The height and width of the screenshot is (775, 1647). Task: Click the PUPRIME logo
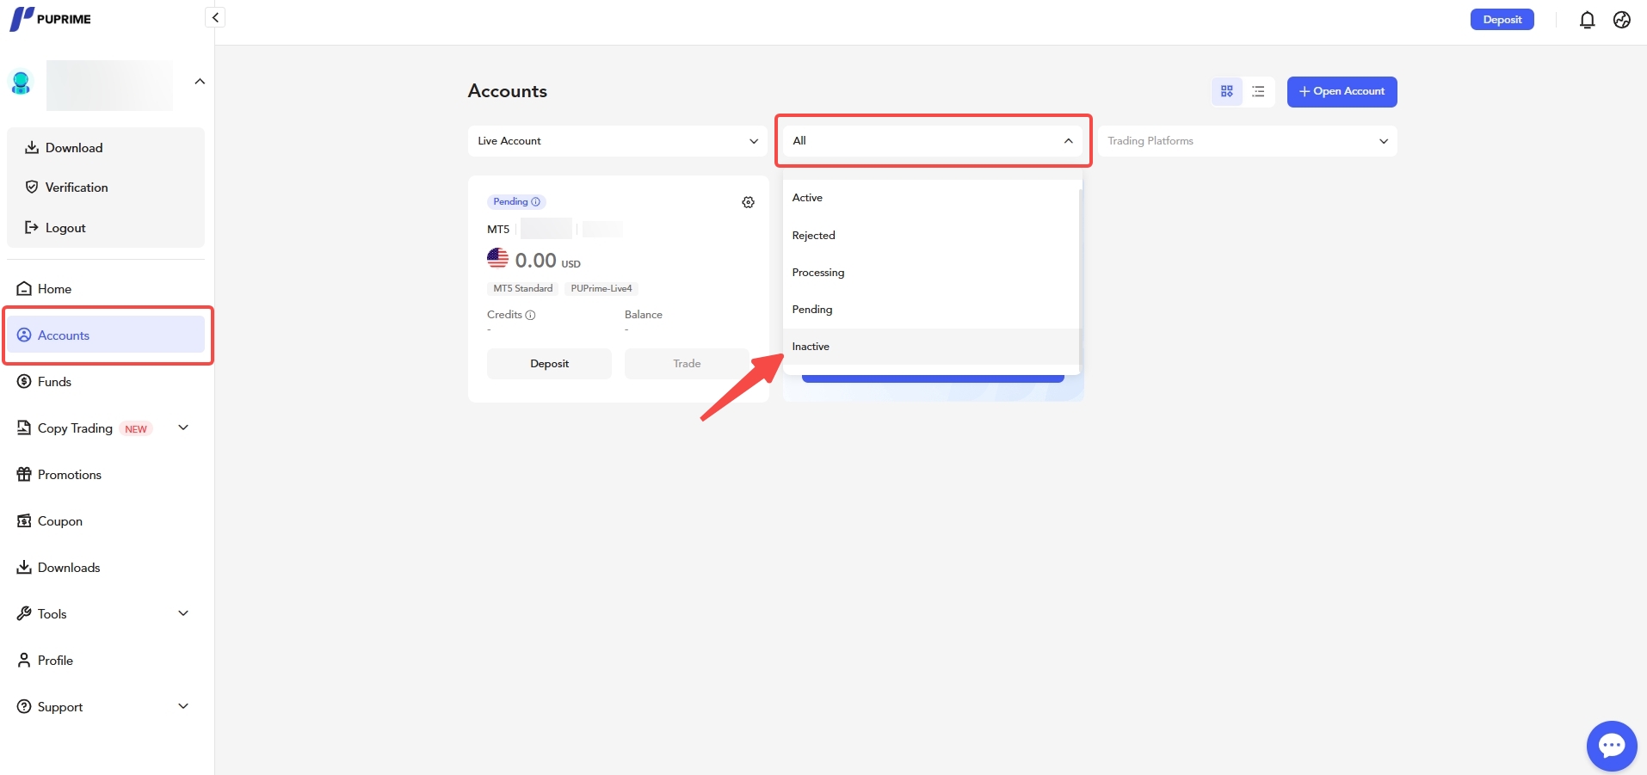coord(50,19)
